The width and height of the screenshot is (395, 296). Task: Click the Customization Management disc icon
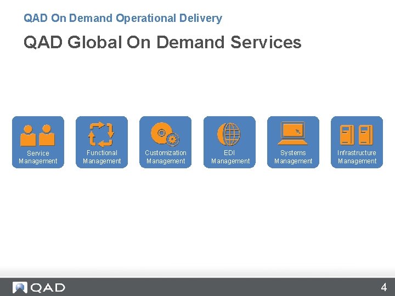[165, 134]
